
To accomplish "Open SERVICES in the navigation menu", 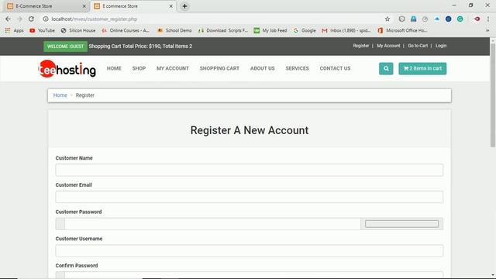I will pyautogui.click(x=297, y=68).
